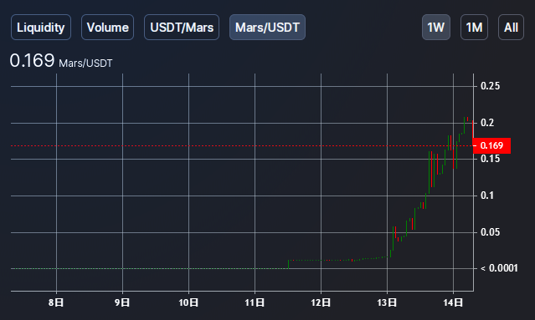The image size is (535, 320).
Task: Click the 10日 date label
Action: point(188,302)
